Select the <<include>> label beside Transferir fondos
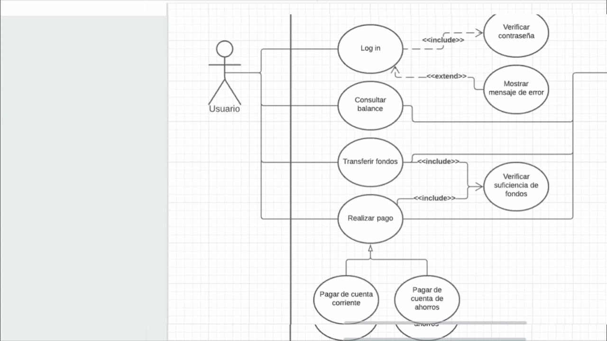Image resolution: width=607 pixels, height=341 pixels. click(438, 162)
